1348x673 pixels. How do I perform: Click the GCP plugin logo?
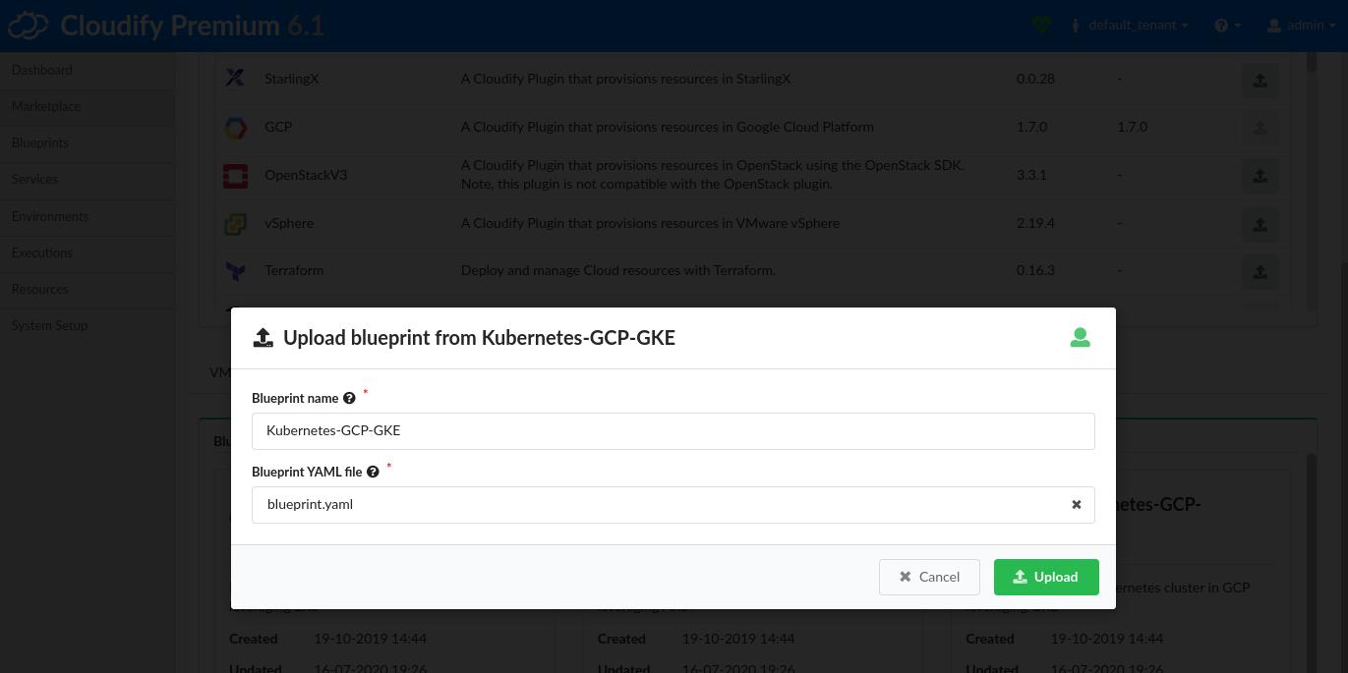(235, 128)
